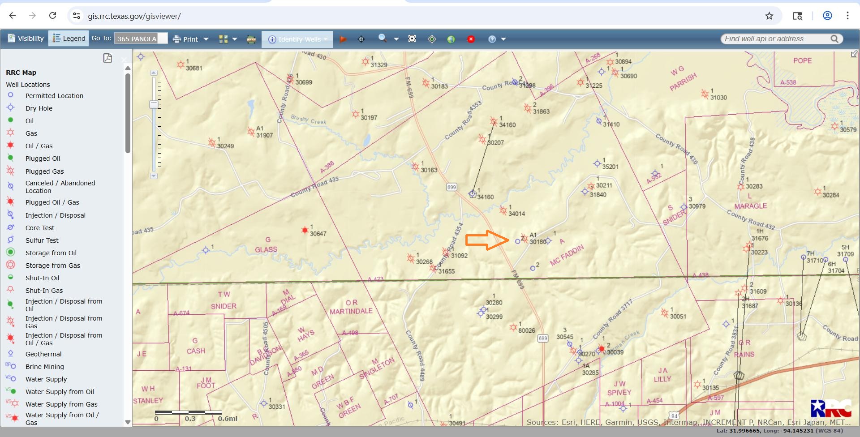Open the Visibility layers panel
The width and height of the screenshot is (860, 437).
point(26,39)
